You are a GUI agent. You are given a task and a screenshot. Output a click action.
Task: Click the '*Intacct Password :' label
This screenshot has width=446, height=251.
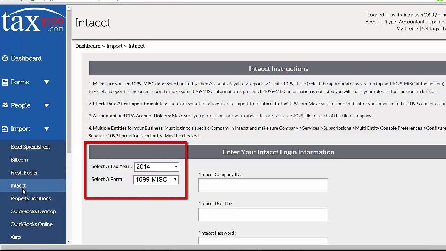pos(217,233)
